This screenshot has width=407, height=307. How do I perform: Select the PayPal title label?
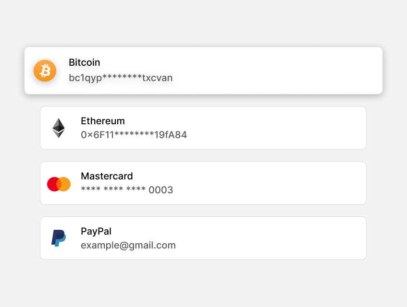[96, 231]
